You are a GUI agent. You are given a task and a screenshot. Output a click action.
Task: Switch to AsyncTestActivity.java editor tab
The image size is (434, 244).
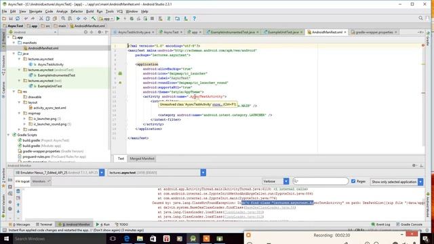click(x=134, y=32)
